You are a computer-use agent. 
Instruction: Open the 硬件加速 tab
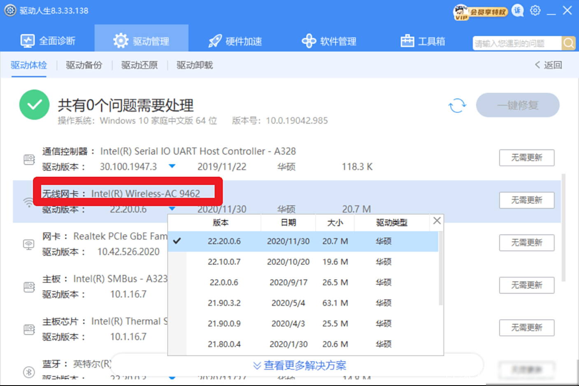(235, 41)
